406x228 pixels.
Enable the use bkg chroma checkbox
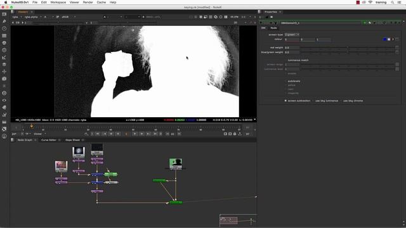pos(341,101)
